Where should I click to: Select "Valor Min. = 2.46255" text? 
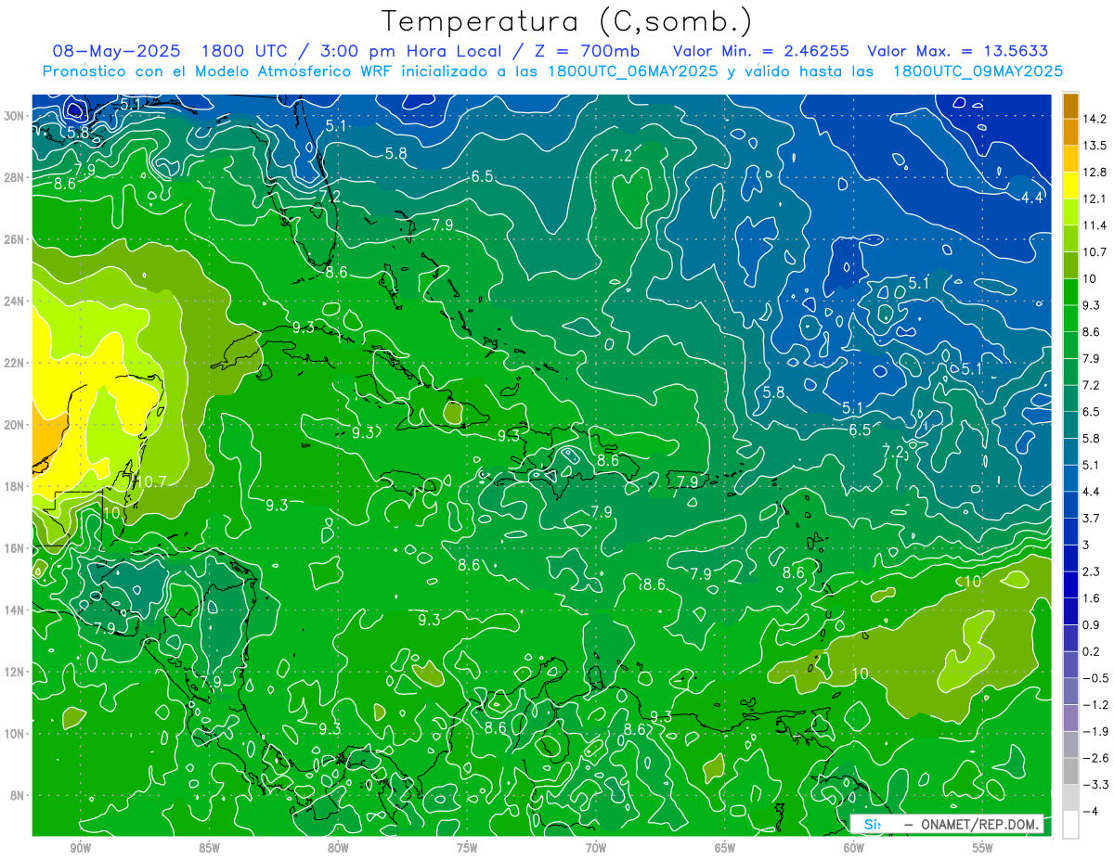tap(760, 50)
